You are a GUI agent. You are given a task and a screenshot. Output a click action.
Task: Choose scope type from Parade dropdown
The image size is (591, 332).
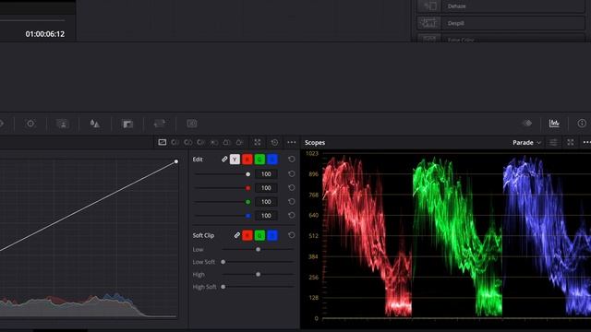(526, 143)
